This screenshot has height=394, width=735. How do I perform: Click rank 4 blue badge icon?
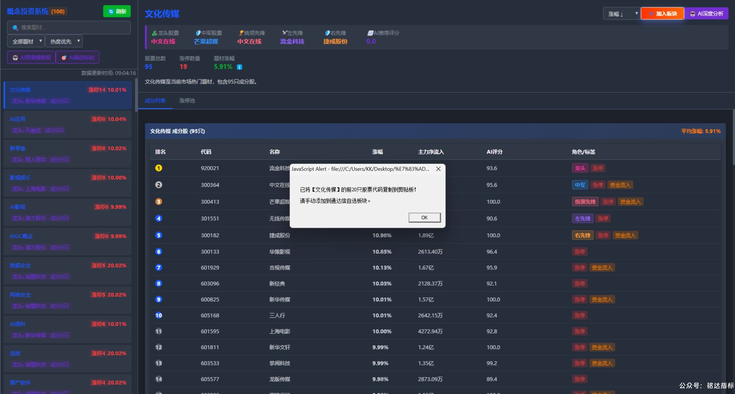[159, 218]
